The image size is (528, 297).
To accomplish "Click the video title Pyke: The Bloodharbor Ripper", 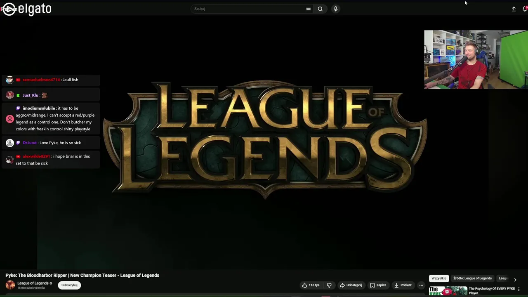I will 82,275.
